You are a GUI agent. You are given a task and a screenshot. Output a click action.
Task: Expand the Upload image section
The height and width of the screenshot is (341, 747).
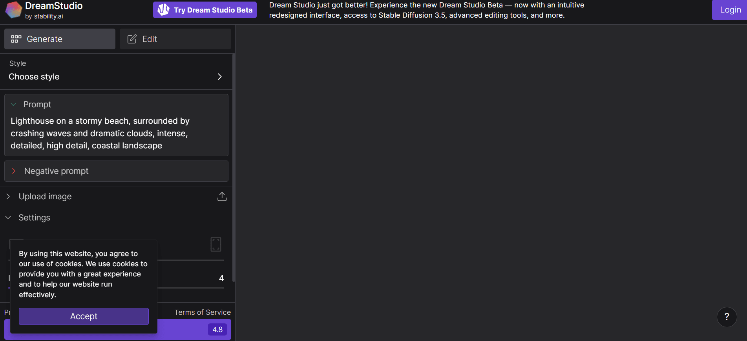(8, 197)
